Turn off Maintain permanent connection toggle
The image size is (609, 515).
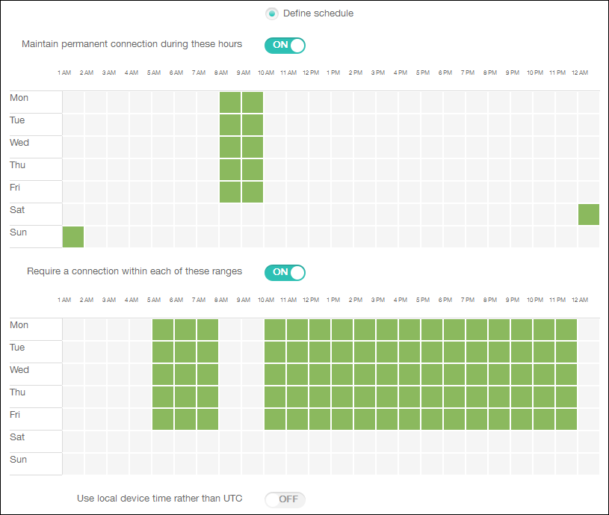pyautogui.click(x=285, y=45)
